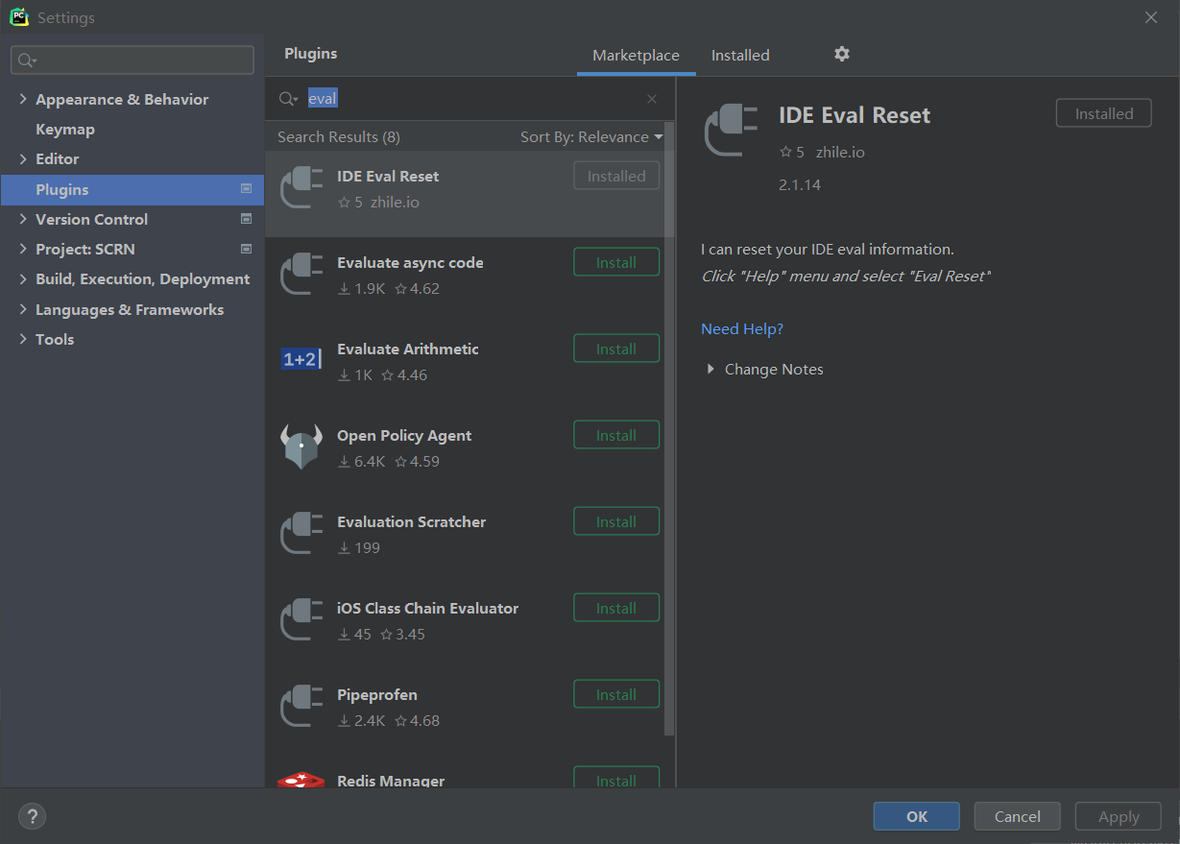
Task: Install Evaluate Arithmetic plugin
Action: coord(616,349)
